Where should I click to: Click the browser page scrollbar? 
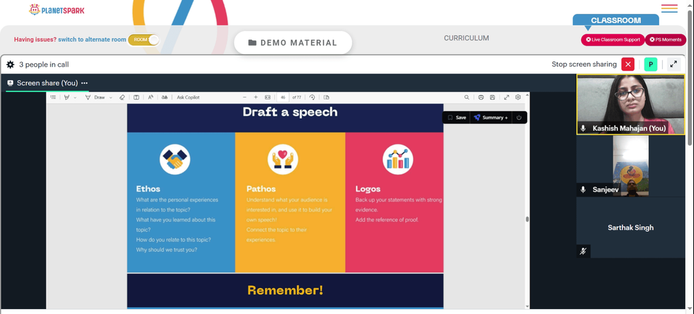click(690, 78)
